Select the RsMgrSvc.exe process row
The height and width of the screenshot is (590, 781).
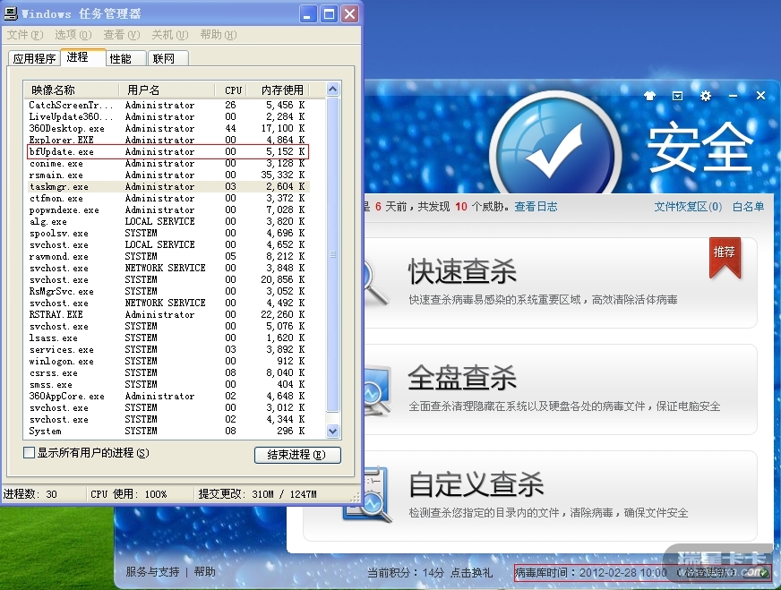[x=167, y=291]
